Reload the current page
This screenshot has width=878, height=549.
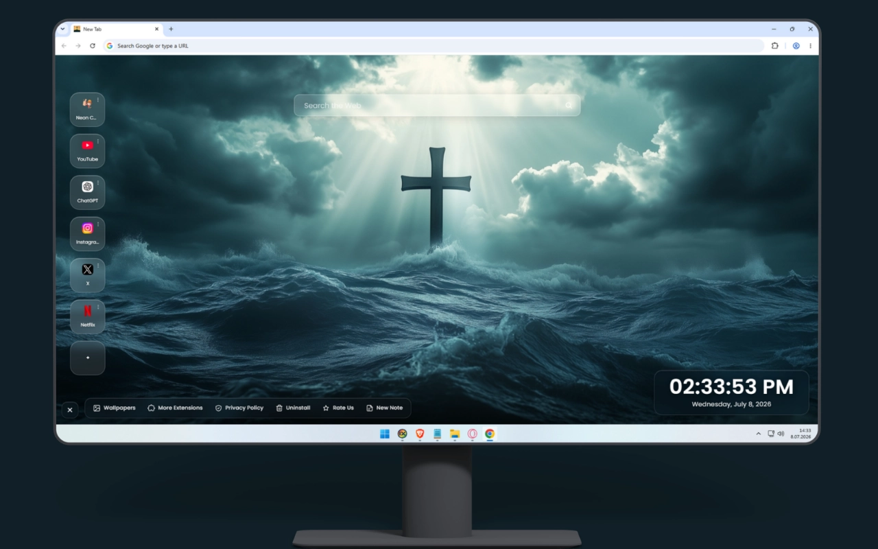93,46
